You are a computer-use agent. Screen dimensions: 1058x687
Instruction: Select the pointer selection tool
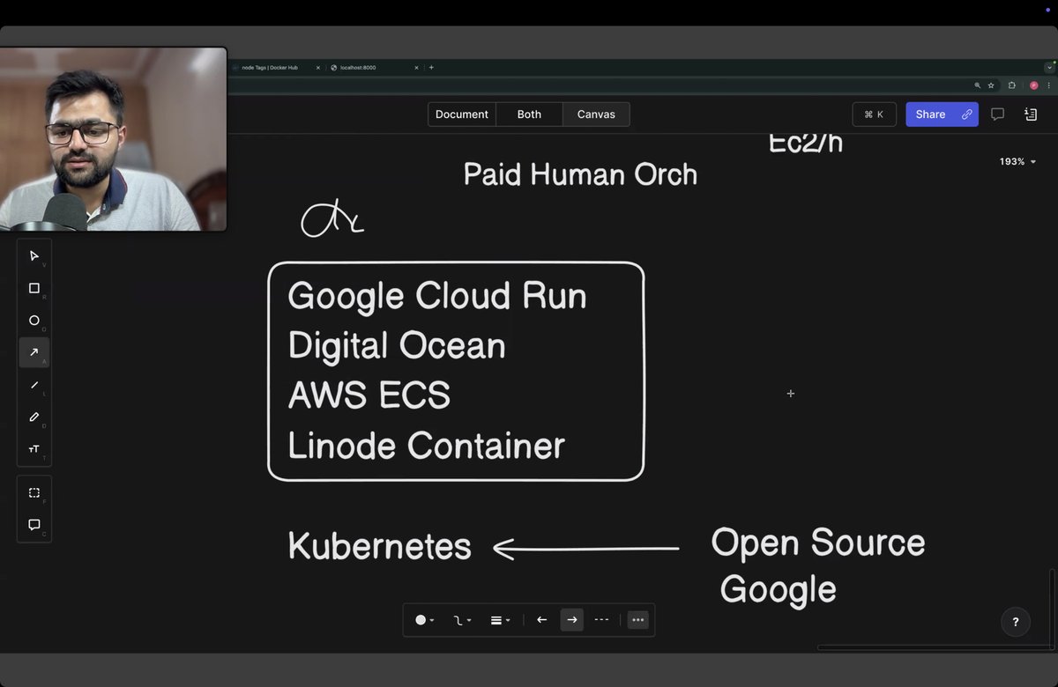34,256
